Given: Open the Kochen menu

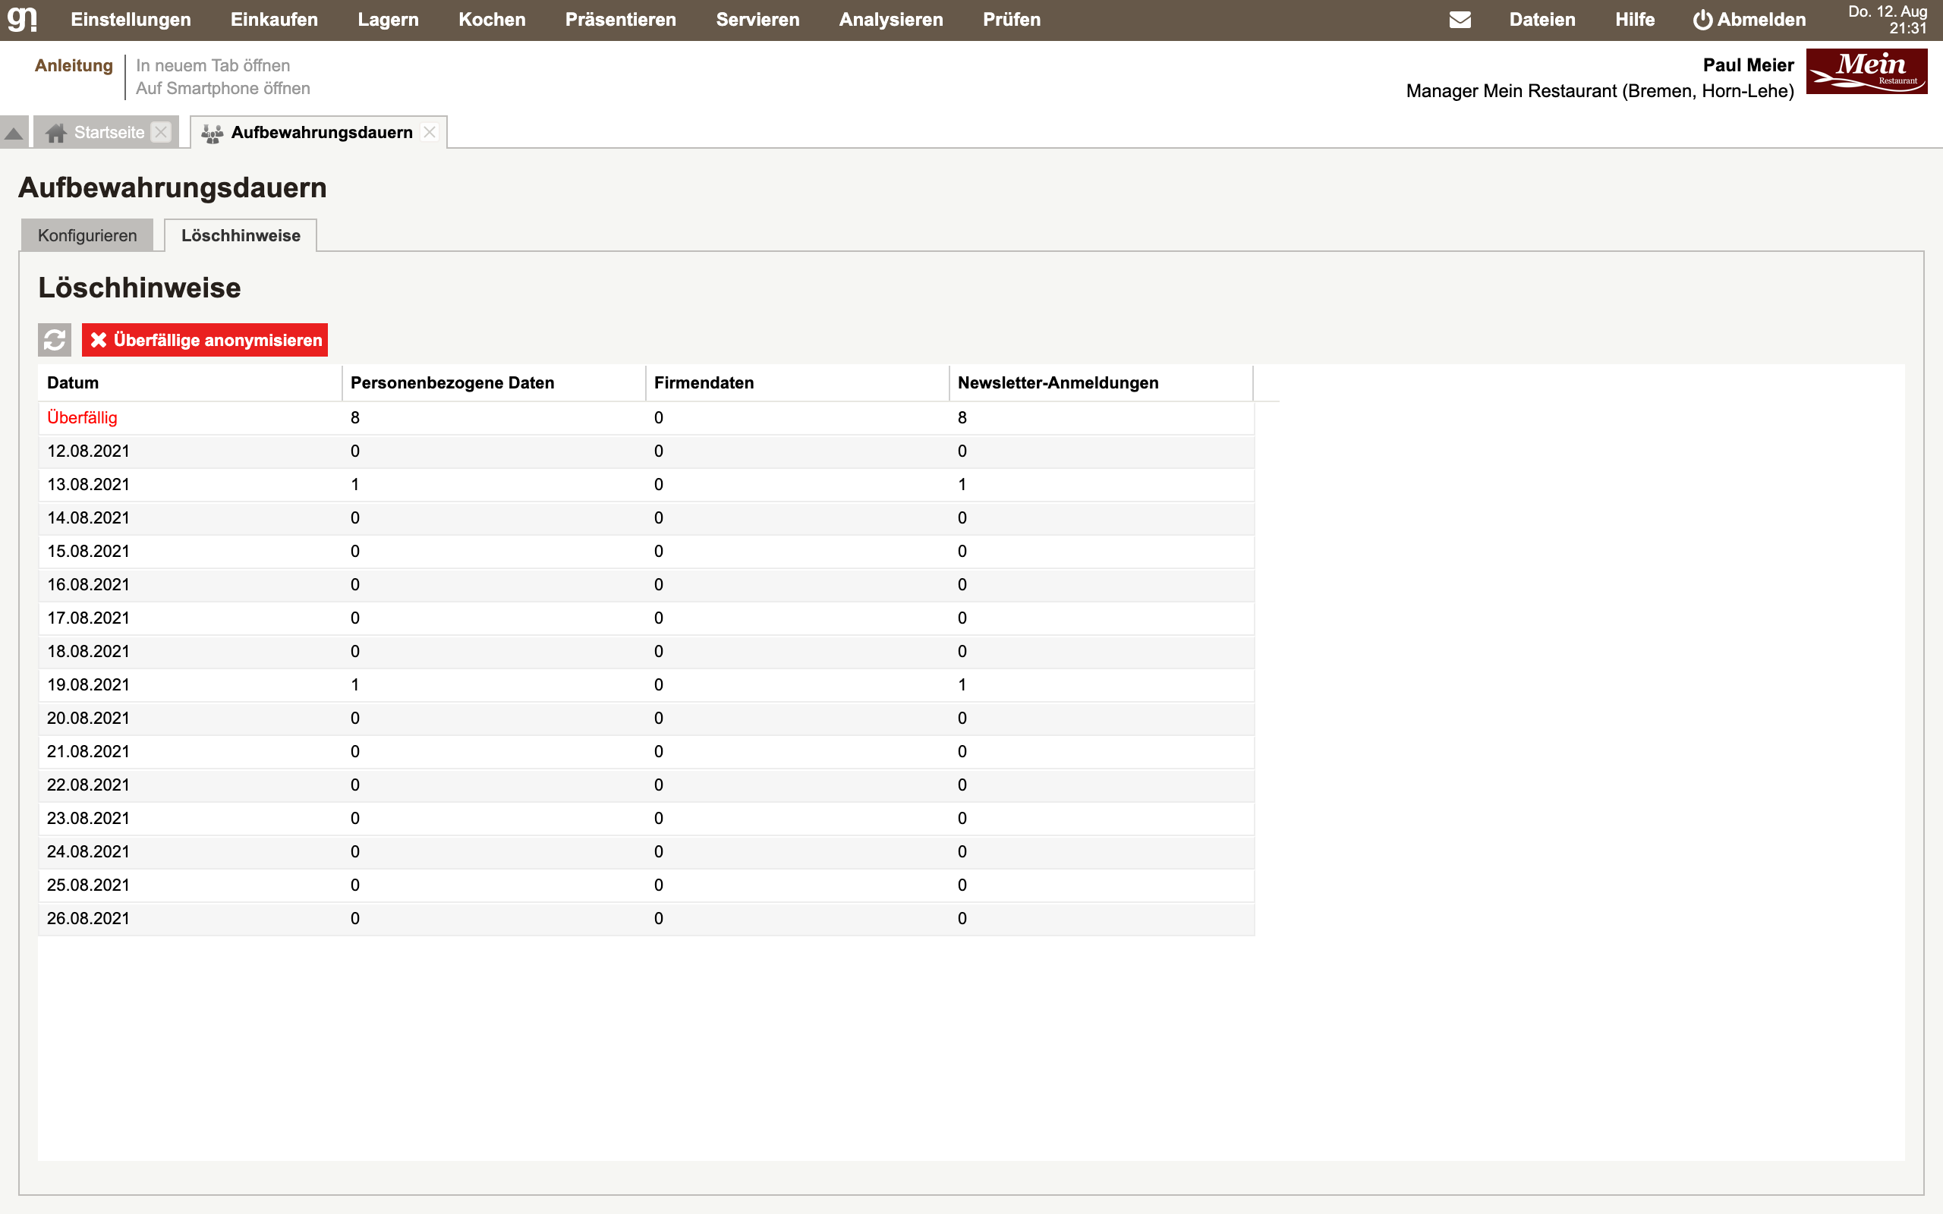Looking at the screenshot, I should click(x=492, y=19).
